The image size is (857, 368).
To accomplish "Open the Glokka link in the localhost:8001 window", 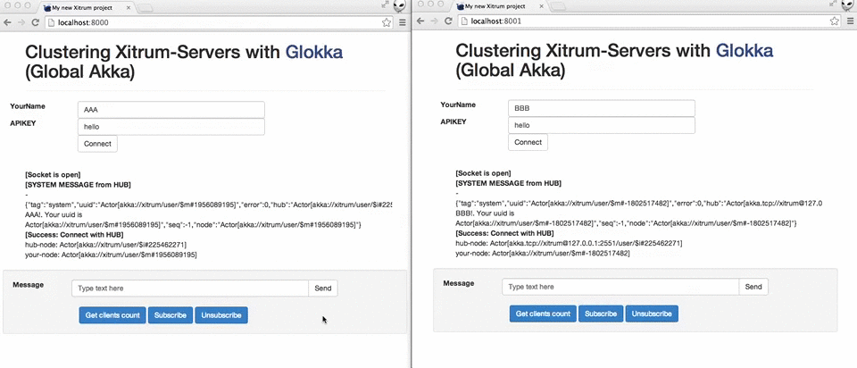I will (x=745, y=50).
